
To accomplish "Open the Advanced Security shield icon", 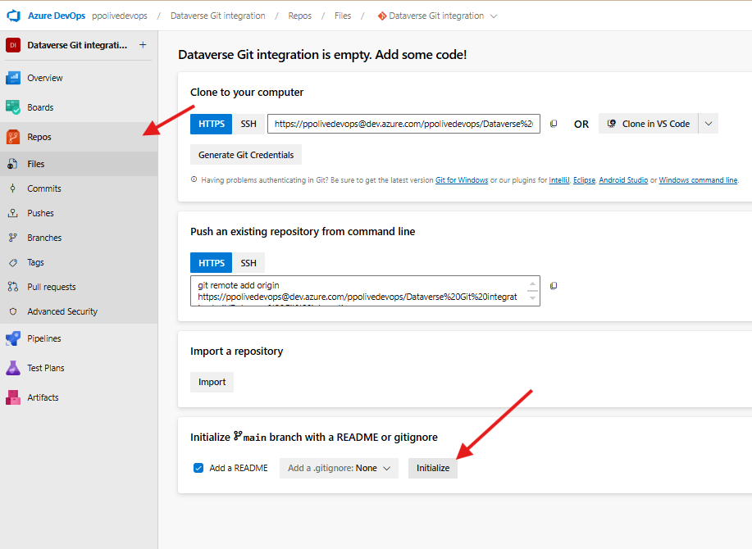I will click(13, 311).
